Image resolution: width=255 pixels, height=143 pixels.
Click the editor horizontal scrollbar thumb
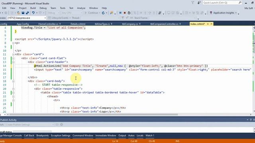[94, 114]
